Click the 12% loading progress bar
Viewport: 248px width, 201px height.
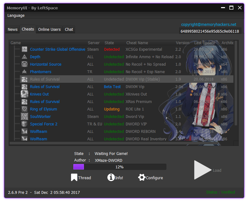(x=119, y=167)
